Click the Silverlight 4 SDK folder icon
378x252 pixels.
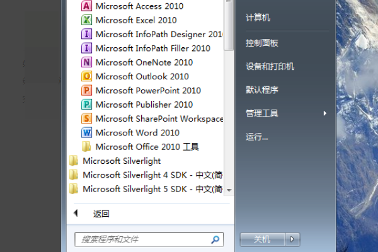[x=74, y=175]
